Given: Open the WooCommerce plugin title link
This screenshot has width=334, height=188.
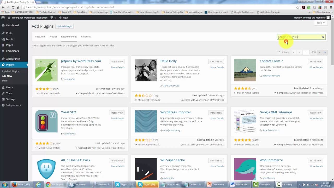Looking at the screenshot, I should pyautogui.click(x=271, y=160).
